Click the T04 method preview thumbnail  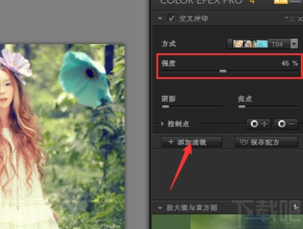[x=250, y=44]
